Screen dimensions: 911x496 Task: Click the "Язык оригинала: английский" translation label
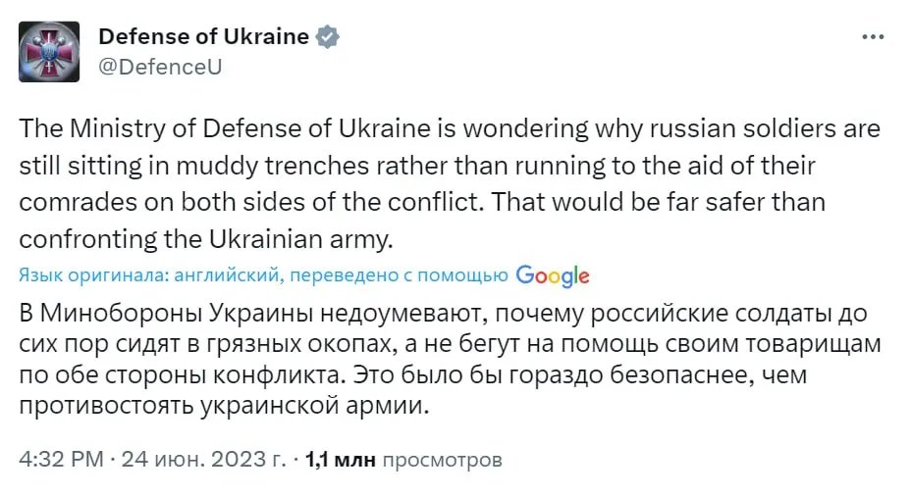(151, 276)
